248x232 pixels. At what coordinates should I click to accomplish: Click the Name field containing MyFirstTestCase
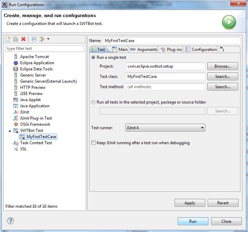tap(171, 41)
